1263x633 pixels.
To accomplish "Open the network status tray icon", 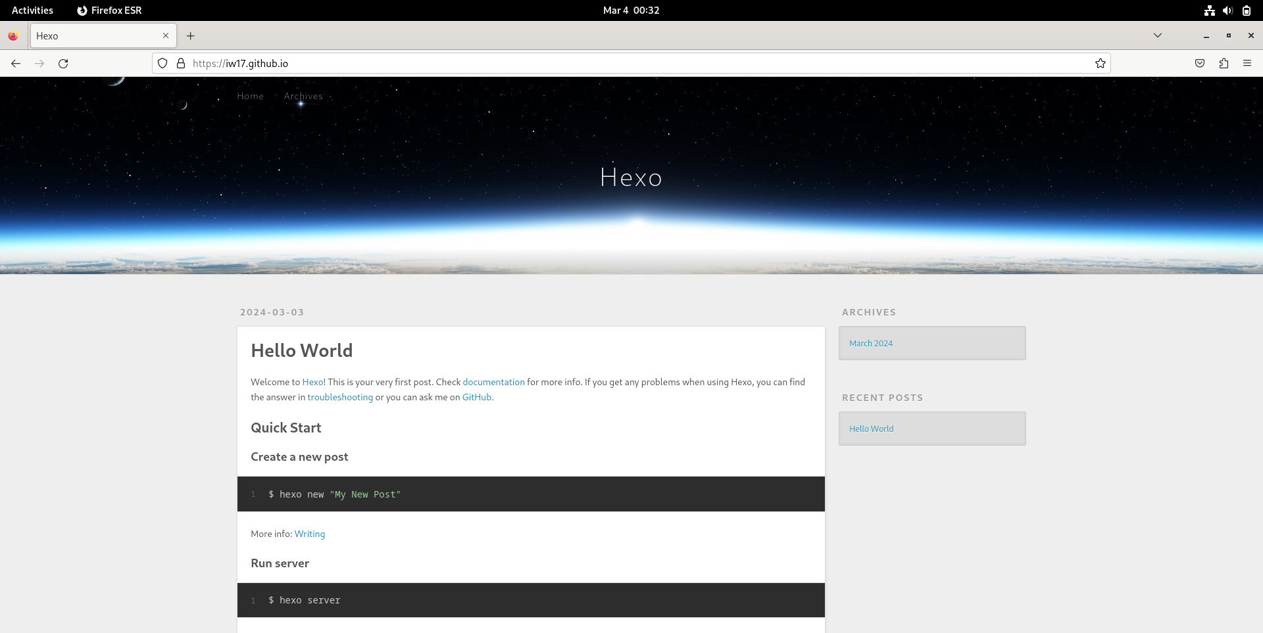I will (1209, 11).
